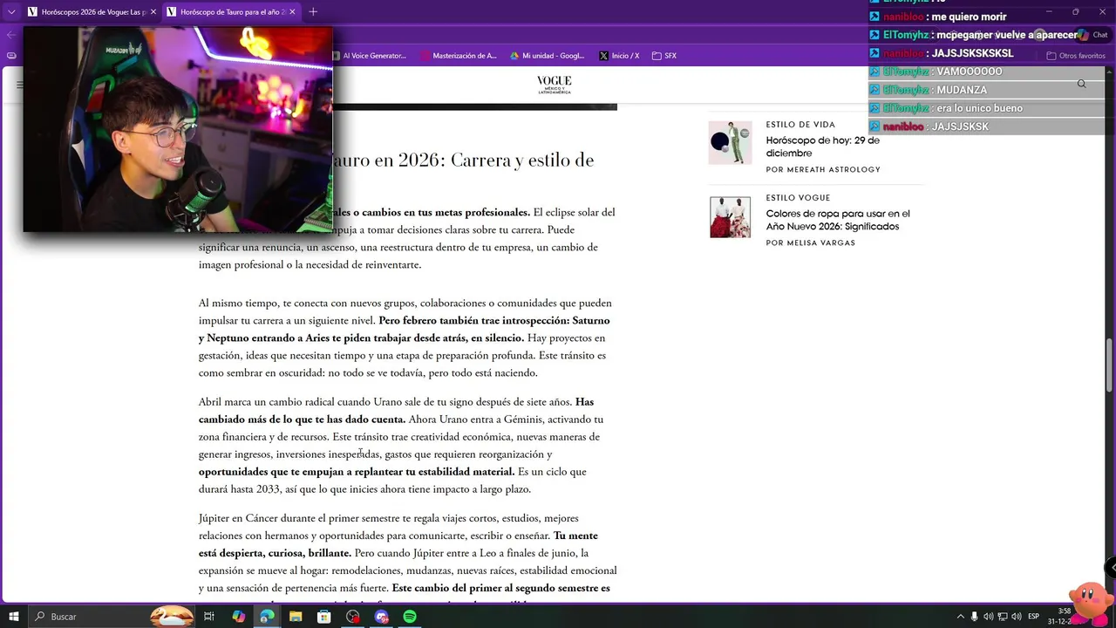This screenshot has width=1116, height=628.
Task: Open the Masterización de A... bookmark
Action: coord(459,56)
